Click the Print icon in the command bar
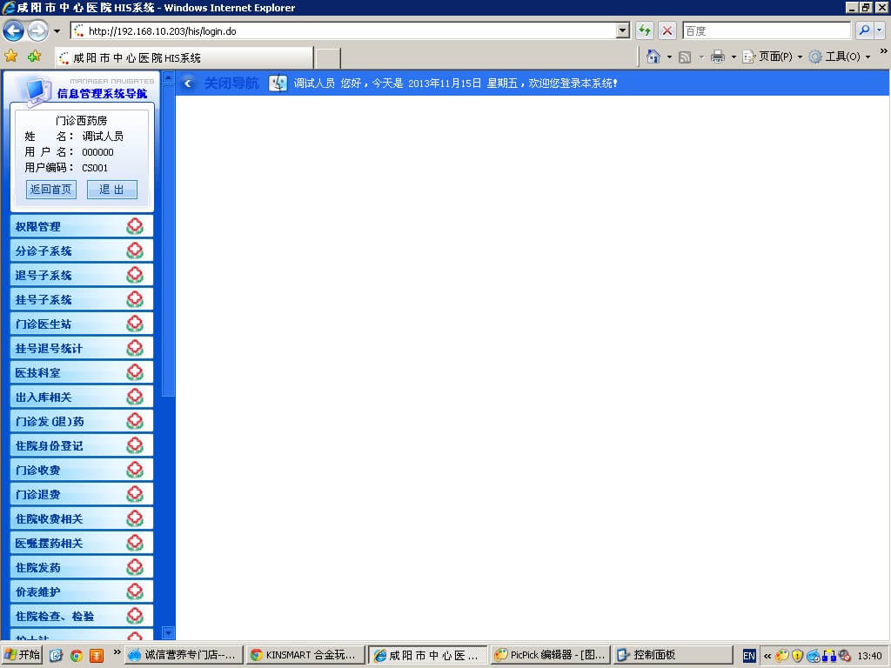891x668 pixels. coord(718,57)
